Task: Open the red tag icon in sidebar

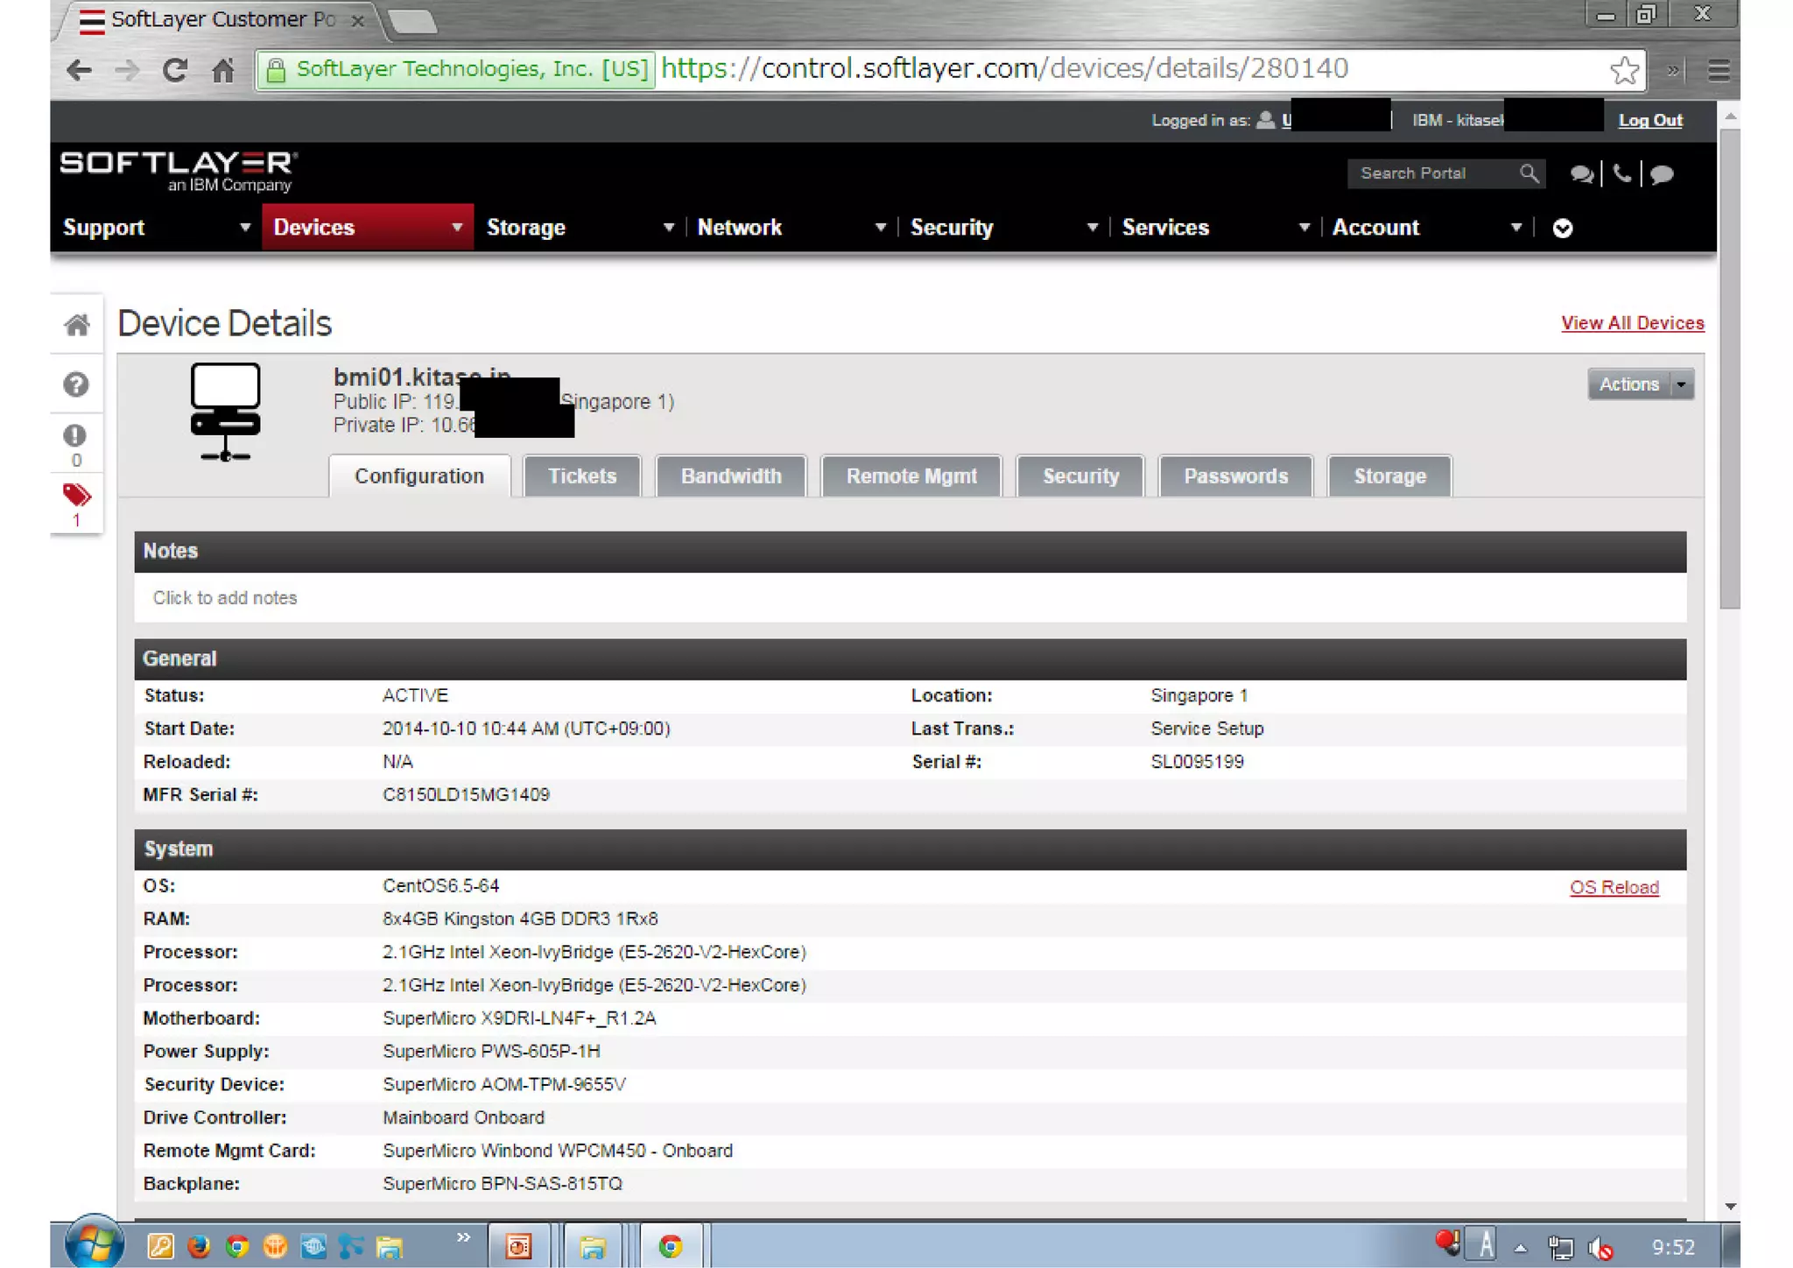Action: click(x=76, y=496)
